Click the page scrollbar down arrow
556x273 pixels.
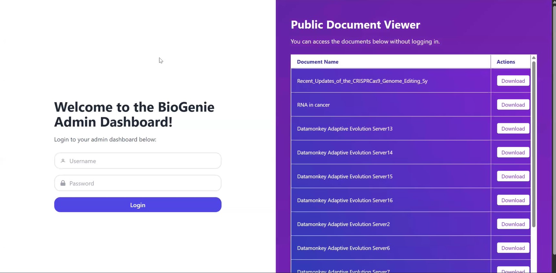554,271
